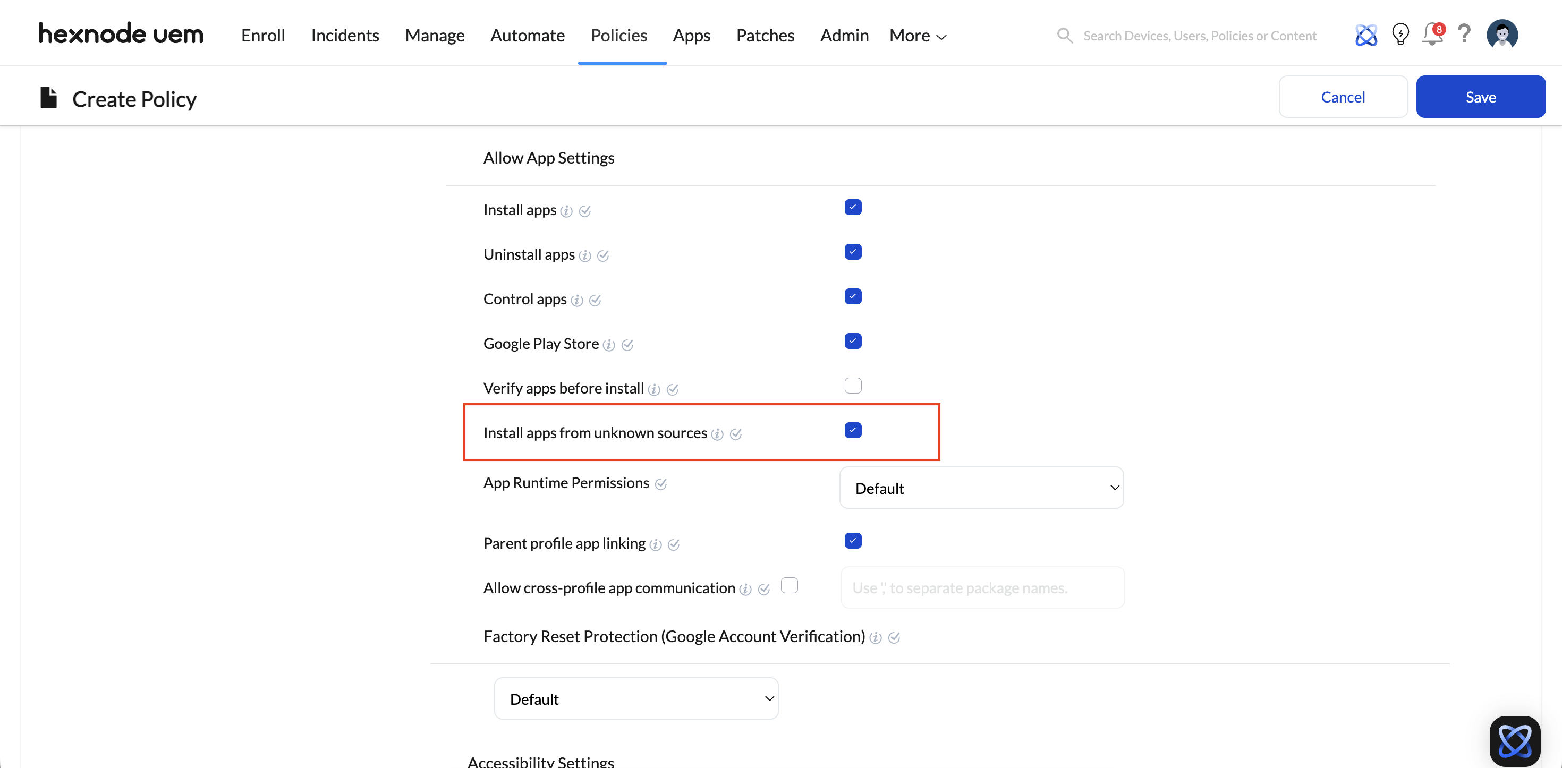Click checkmark icon next to App Runtime Permissions
Image resolution: width=1562 pixels, height=768 pixels.
tap(661, 484)
